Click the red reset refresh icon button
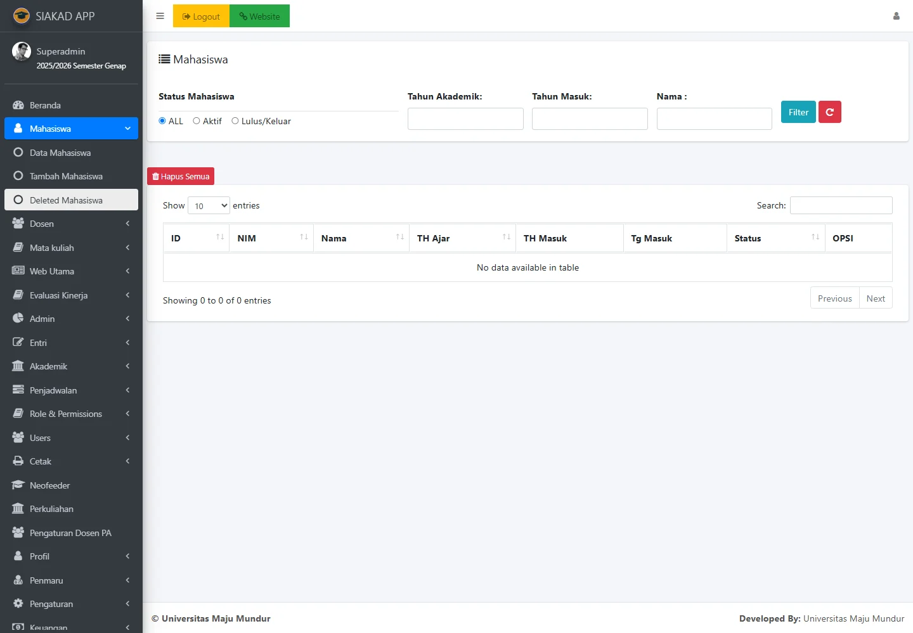Screen dimensions: 913x633 tap(829, 112)
